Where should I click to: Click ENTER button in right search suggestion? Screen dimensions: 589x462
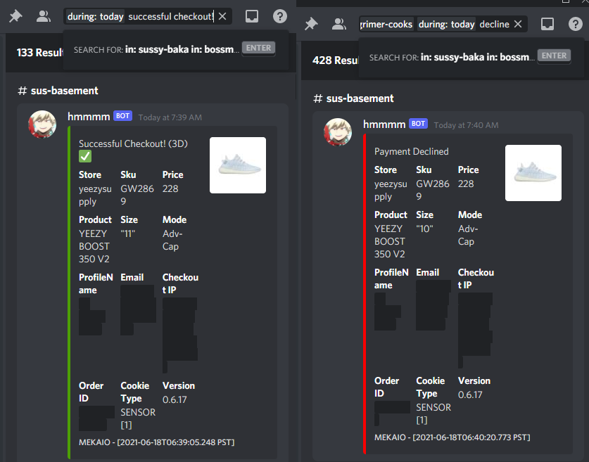(554, 56)
